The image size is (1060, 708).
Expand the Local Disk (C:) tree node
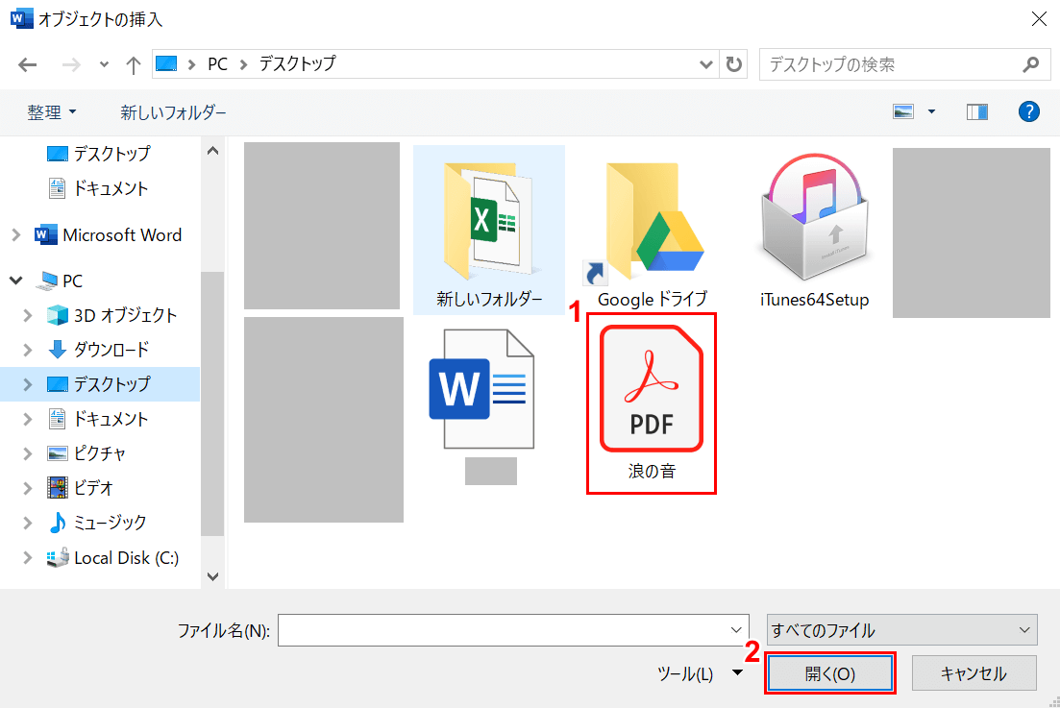point(27,558)
